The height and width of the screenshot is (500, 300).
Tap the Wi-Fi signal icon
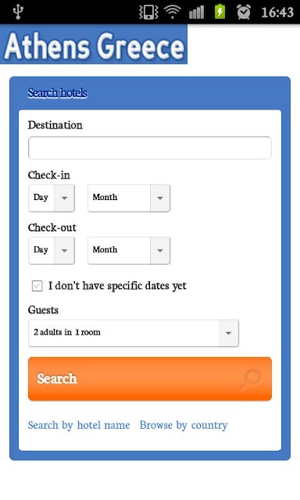point(173,12)
